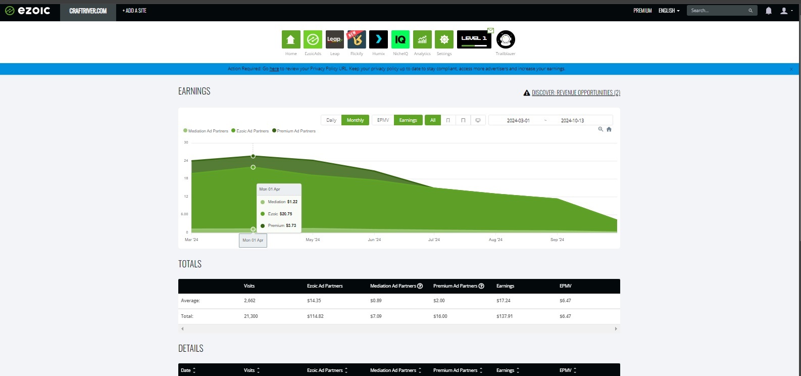Expand the ENGLISH language dropdown
This screenshot has height=376, width=801.
tap(669, 11)
